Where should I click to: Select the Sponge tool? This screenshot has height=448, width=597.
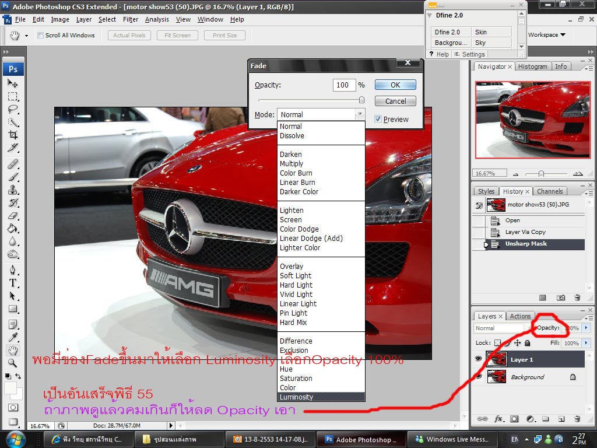coord(13,254)
